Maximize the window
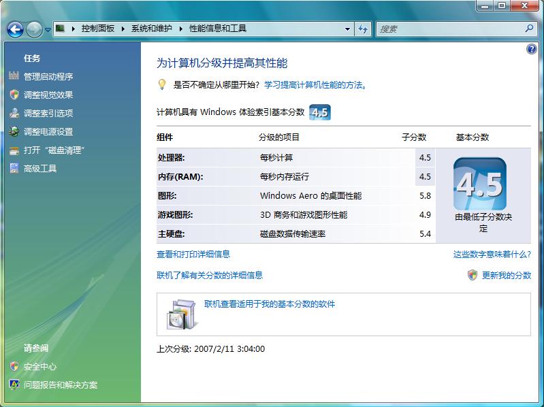The height and width of the screenshot is (407, 544). point(502,5)
